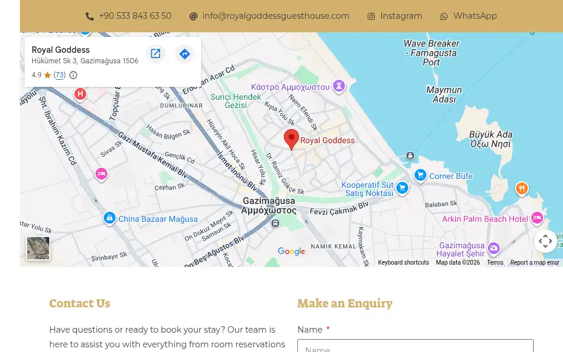Open the Instagram link
The image size is (563, 352).
click(401, 16)
